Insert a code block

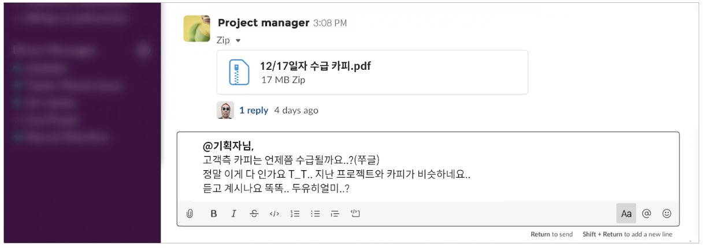355,213
